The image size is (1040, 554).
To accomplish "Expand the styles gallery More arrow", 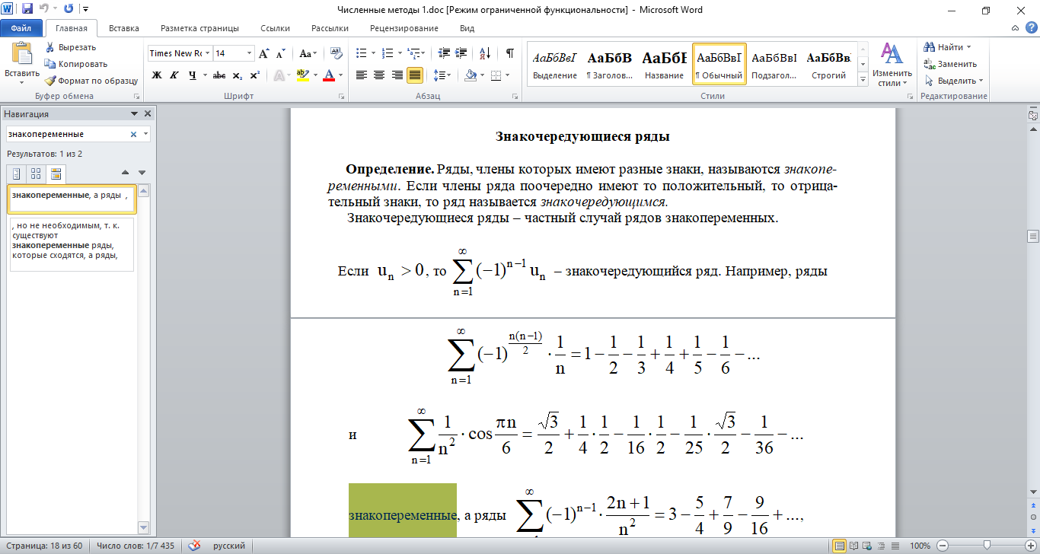I will click(x=863, y=81).
